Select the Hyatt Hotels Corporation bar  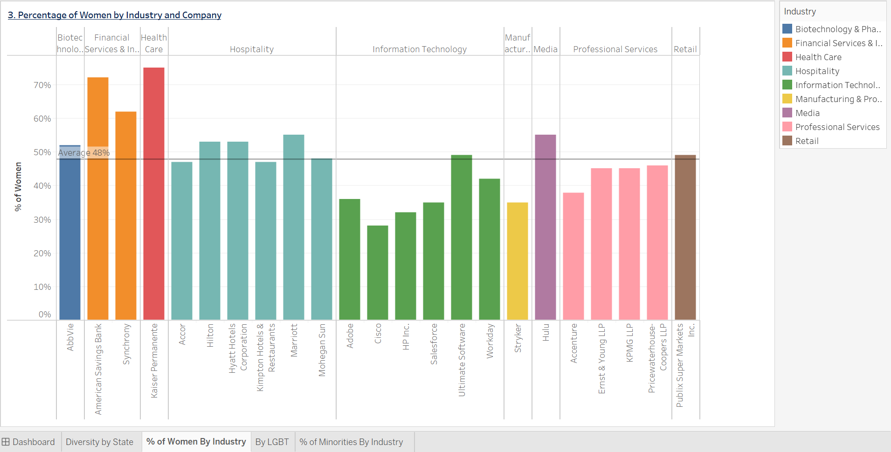click(x=238, y=231)
